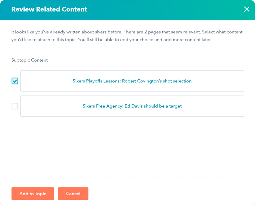Click the white X icon in the header

pyautogui.click(x=246, y=9)
